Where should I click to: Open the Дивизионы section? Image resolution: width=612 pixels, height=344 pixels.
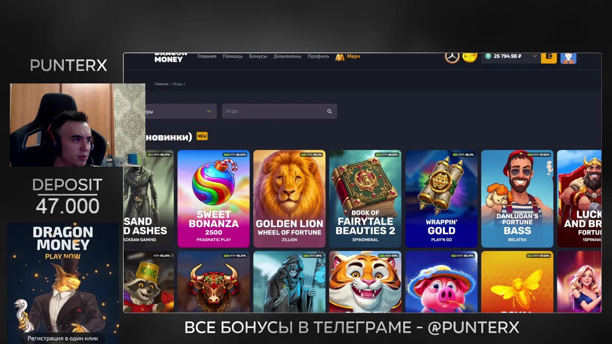(x=287, y=56)
